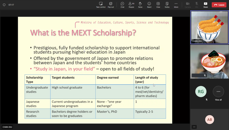229x130 pixels.
Task: Click "None - one year exchange" cell
Action: pos(115,104)
